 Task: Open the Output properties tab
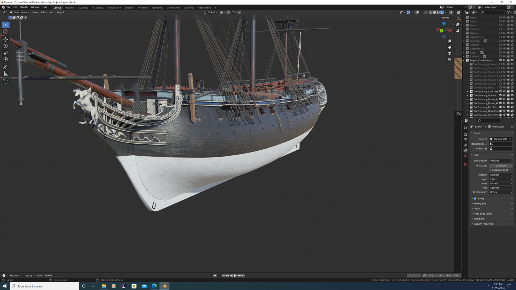465,140
